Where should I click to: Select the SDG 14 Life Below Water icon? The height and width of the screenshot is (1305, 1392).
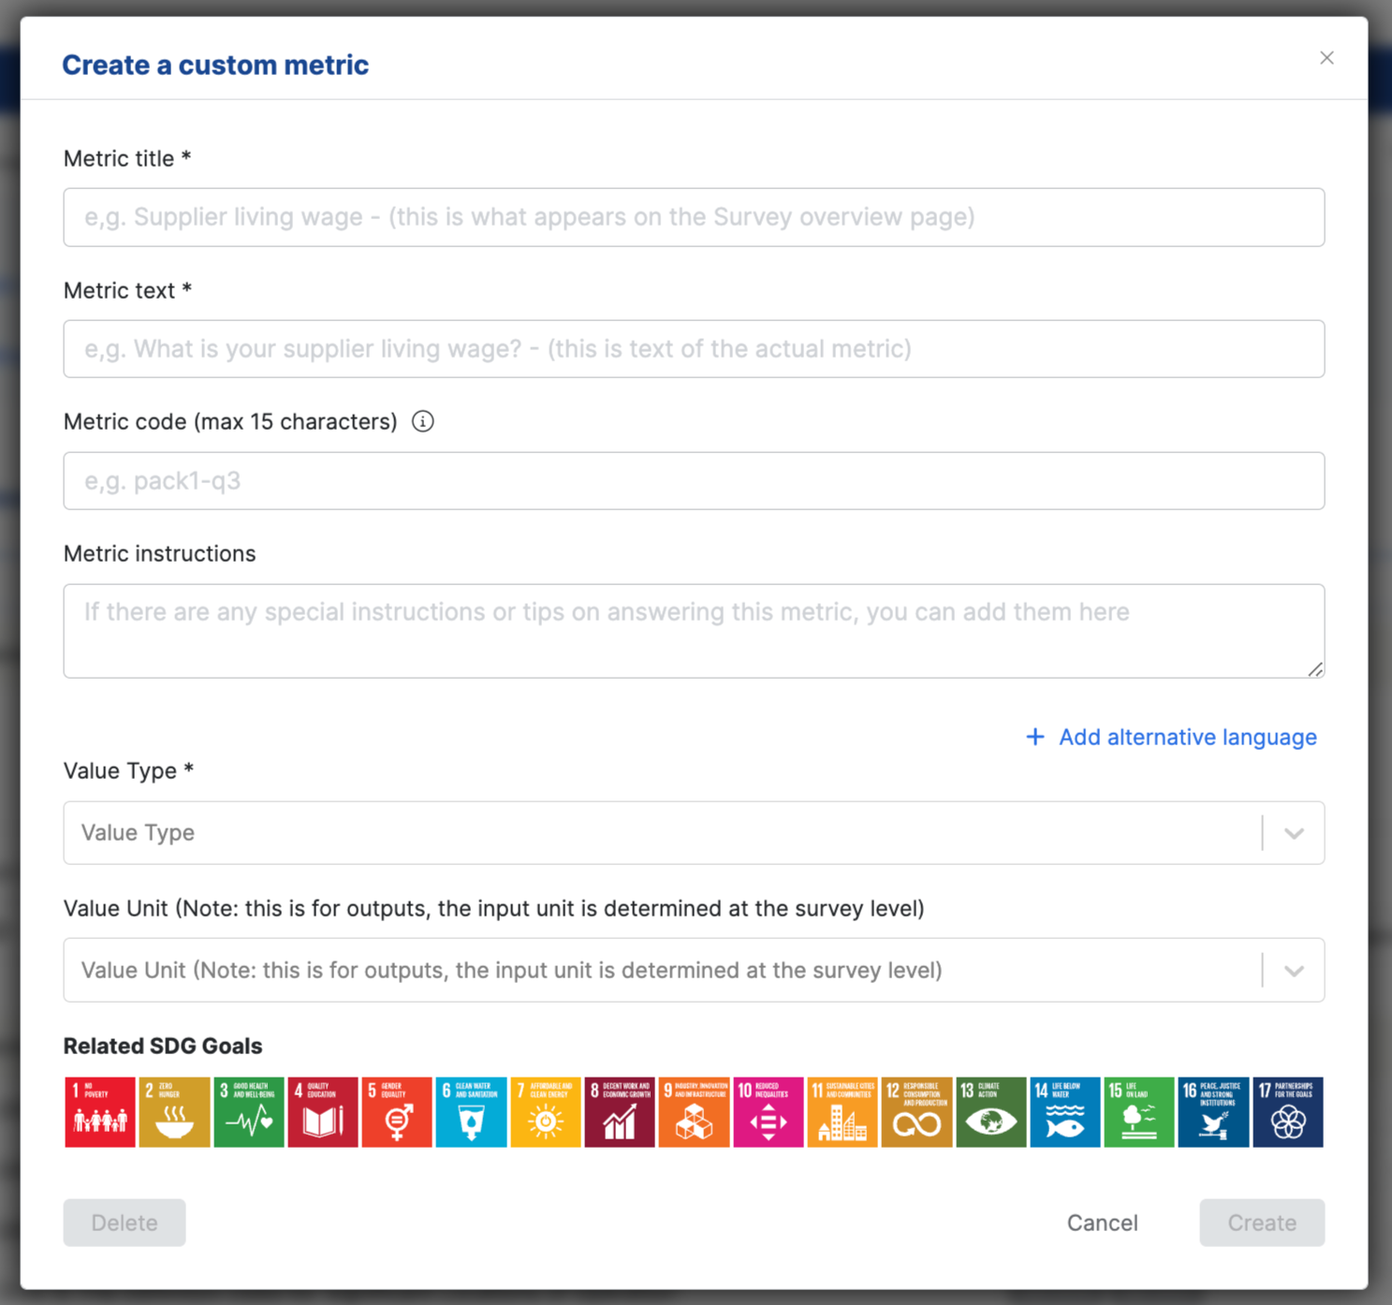click(x=1064, y=1111)
